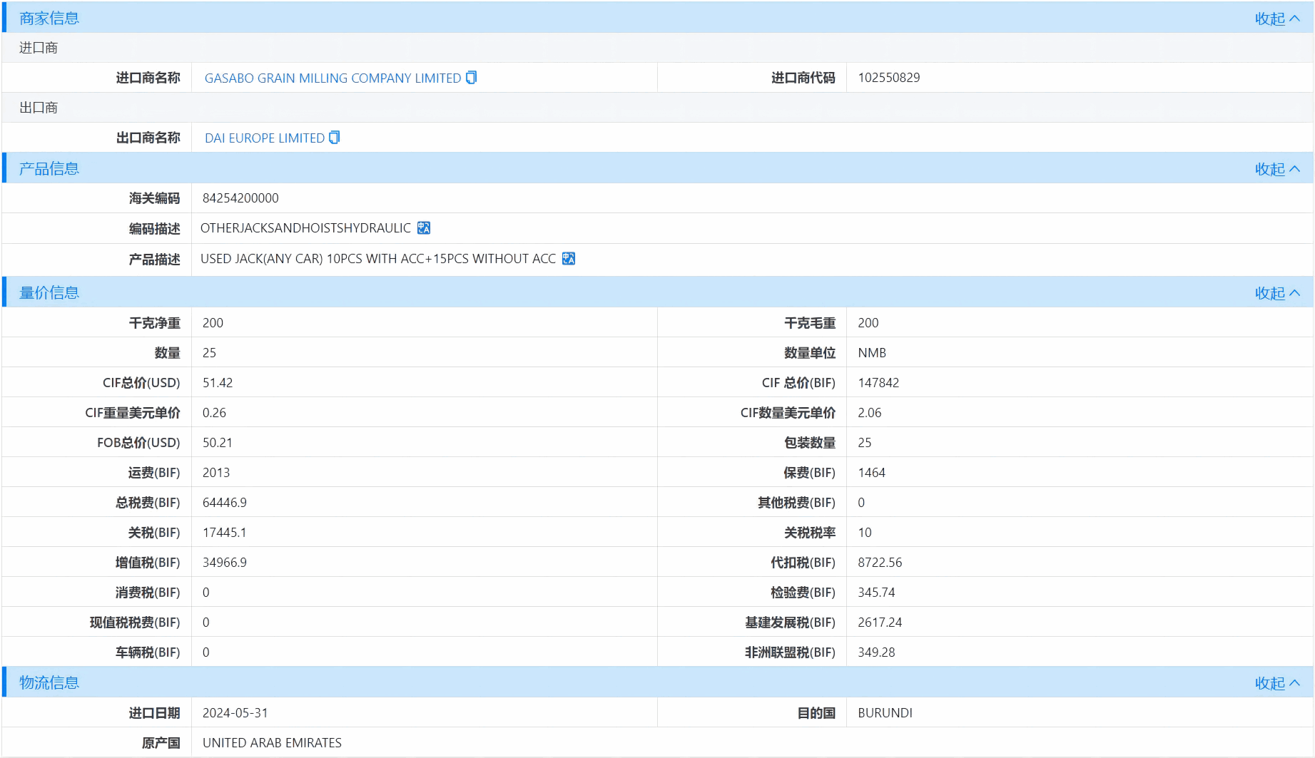This screenshot has height=758, width=1315.
Task: Click the CIF total price 51.42
Action: point(218,382)
